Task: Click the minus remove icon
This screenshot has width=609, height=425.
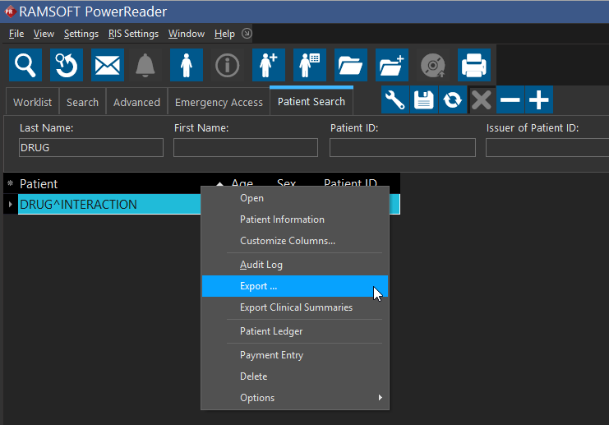Action: [510, 99]
